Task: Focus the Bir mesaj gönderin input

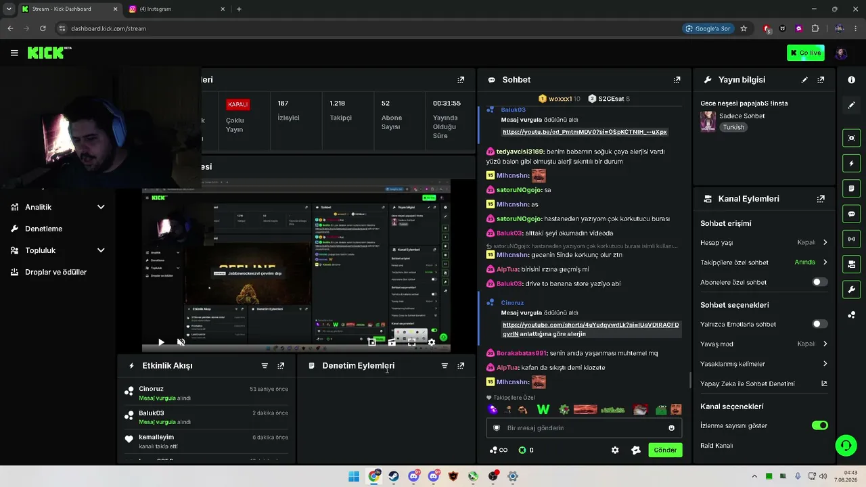Action: point(583,427)
